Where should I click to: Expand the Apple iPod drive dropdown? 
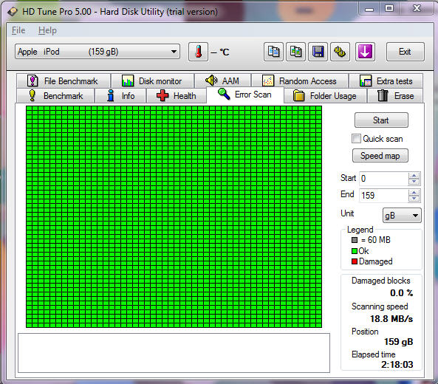97,52
